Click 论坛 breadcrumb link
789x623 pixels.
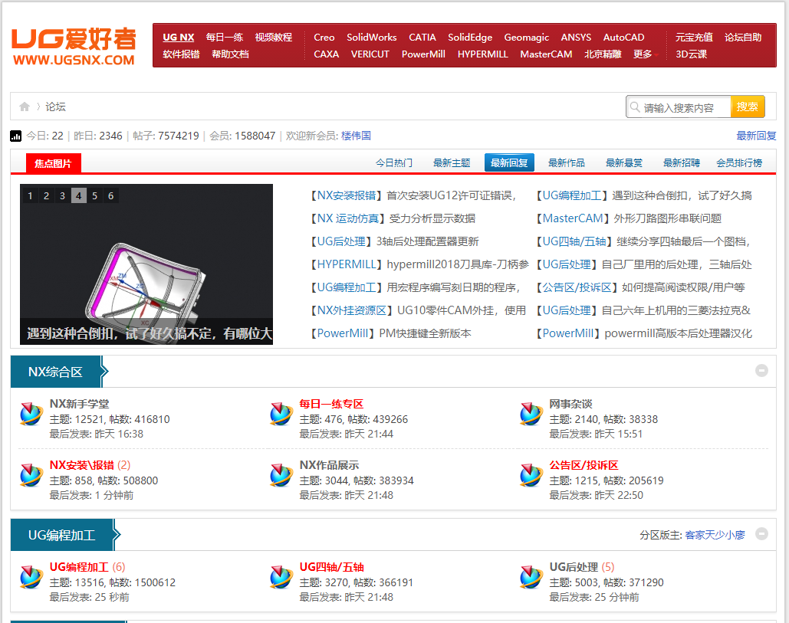pos(55,107)
